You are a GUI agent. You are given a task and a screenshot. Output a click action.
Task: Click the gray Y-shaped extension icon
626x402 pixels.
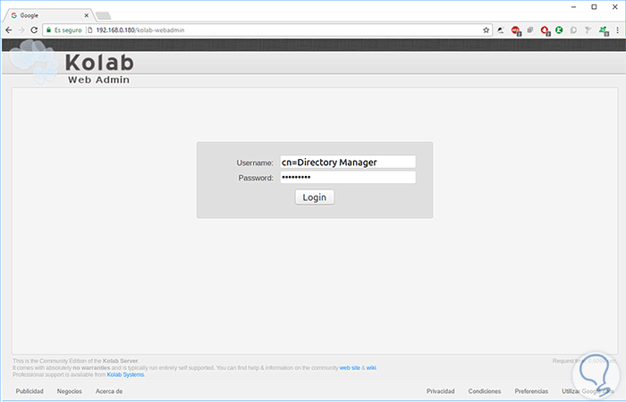click(588, 30)
